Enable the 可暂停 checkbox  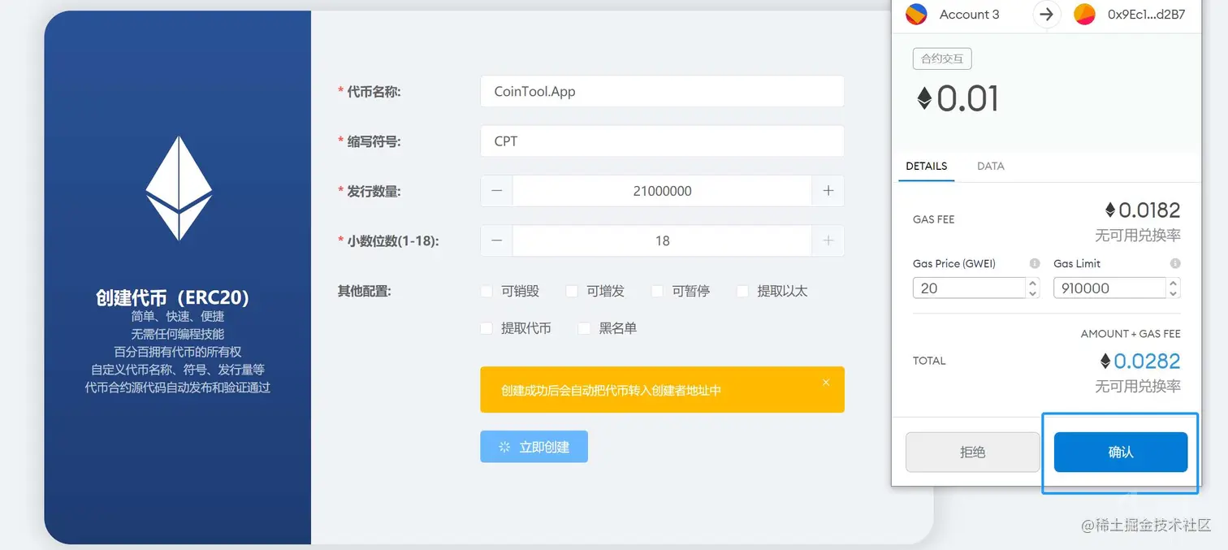pyautogui.click(x=657, y=291)
